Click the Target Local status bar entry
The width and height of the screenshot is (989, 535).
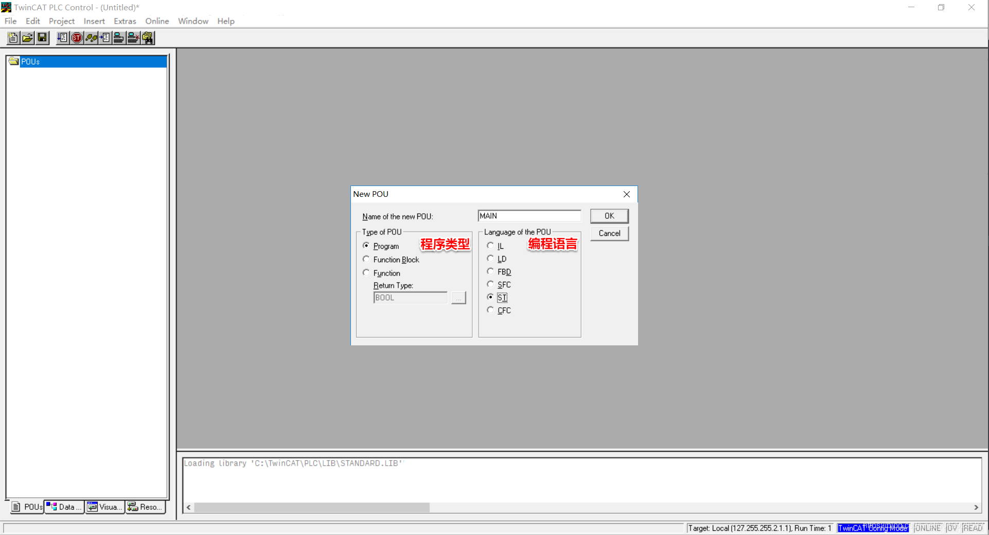coord(760,528)
